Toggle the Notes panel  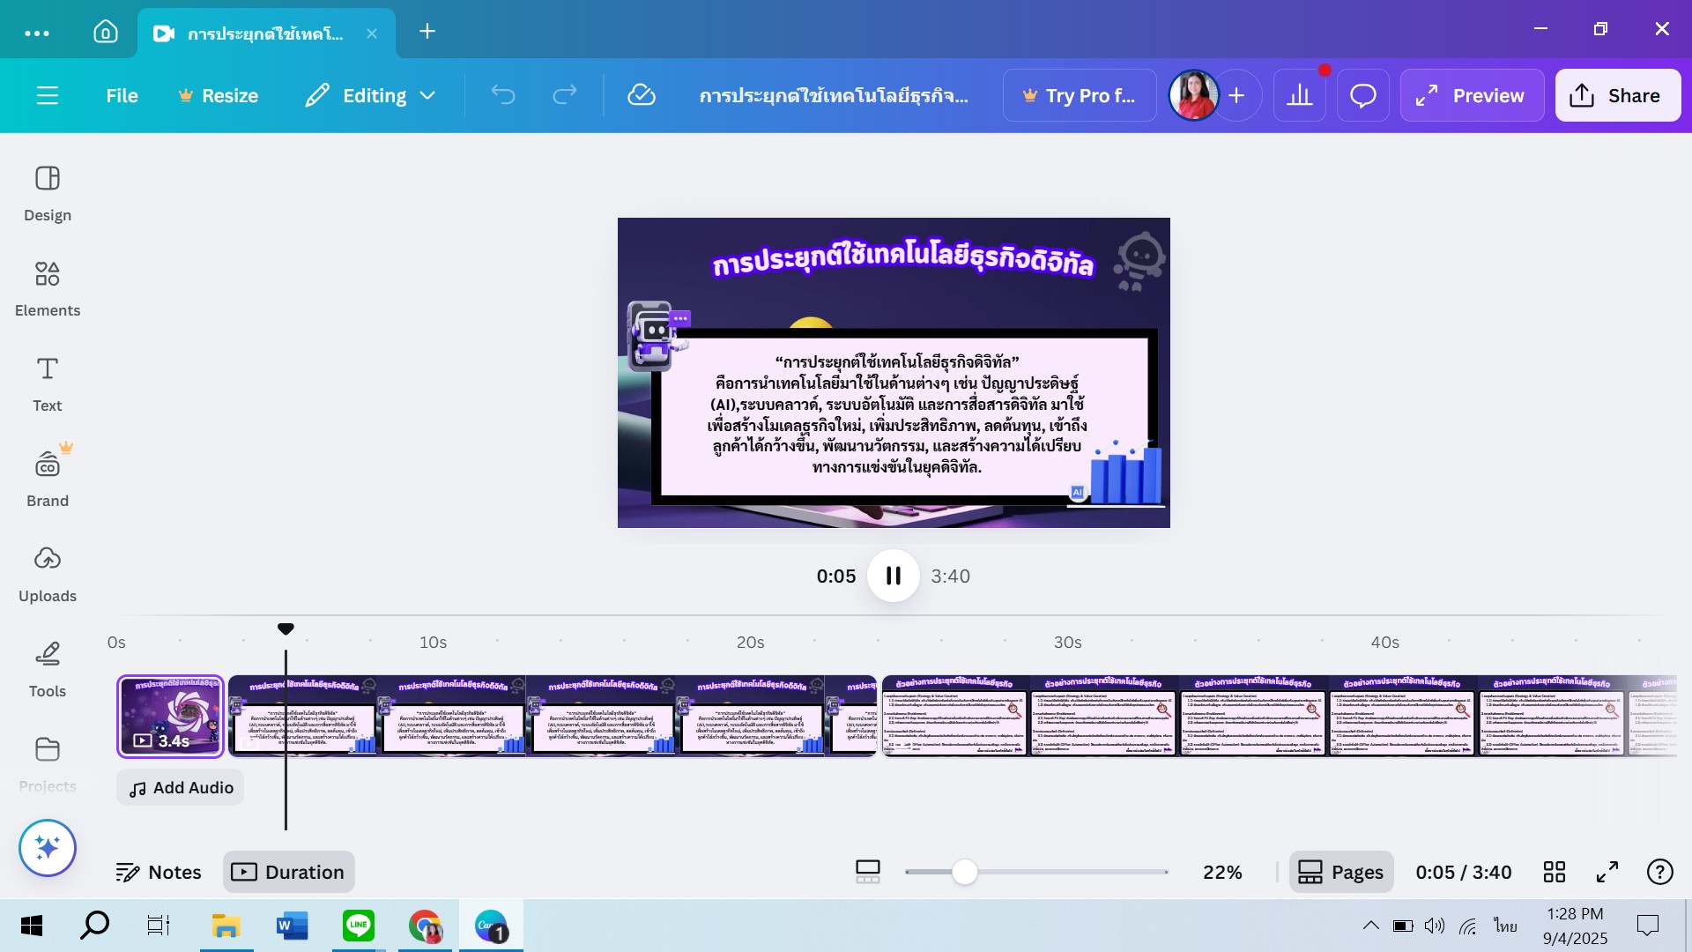tap(159, 872)
